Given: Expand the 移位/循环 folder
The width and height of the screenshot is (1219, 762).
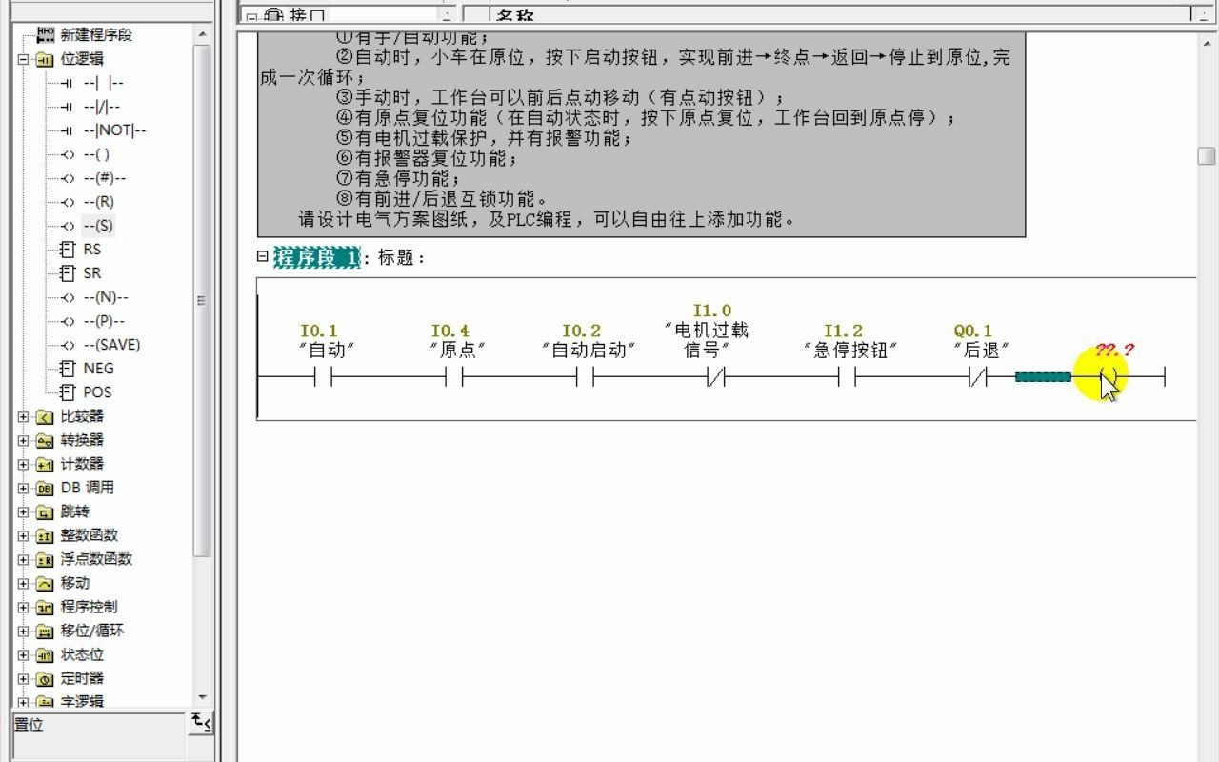Looking at the screenshot, I should (x=23, y=631).
